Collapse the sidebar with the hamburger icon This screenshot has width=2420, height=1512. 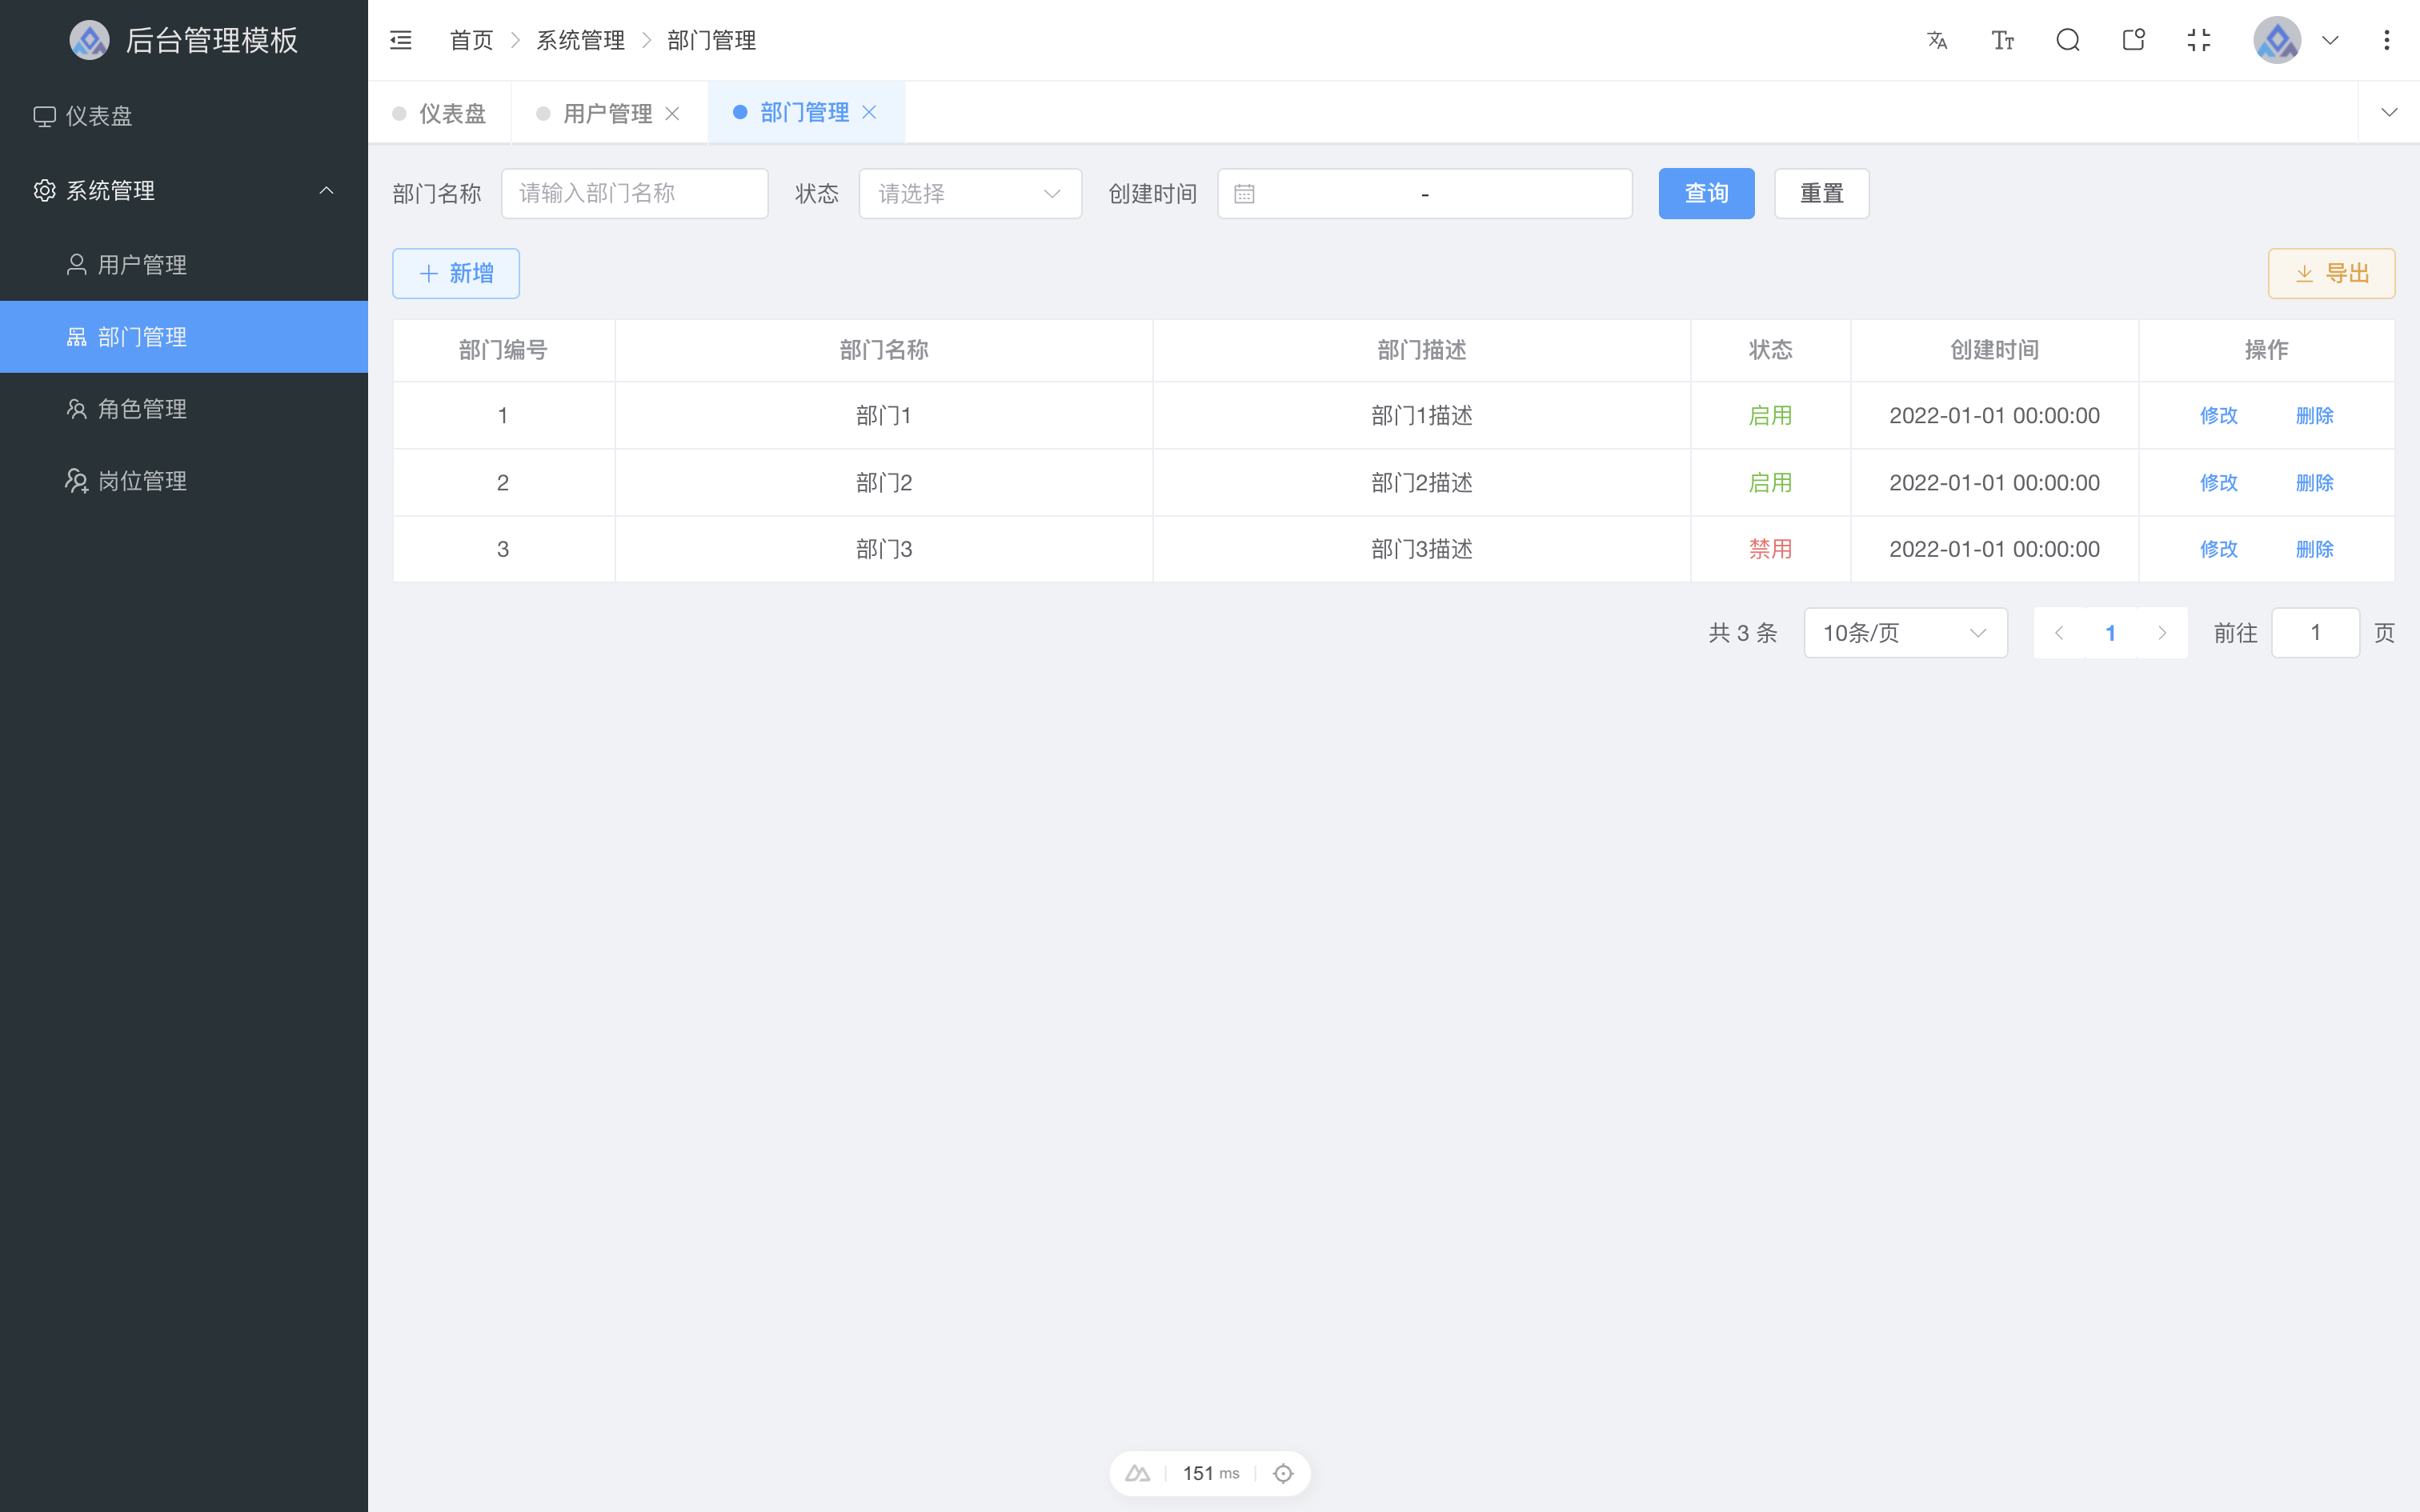401,40
